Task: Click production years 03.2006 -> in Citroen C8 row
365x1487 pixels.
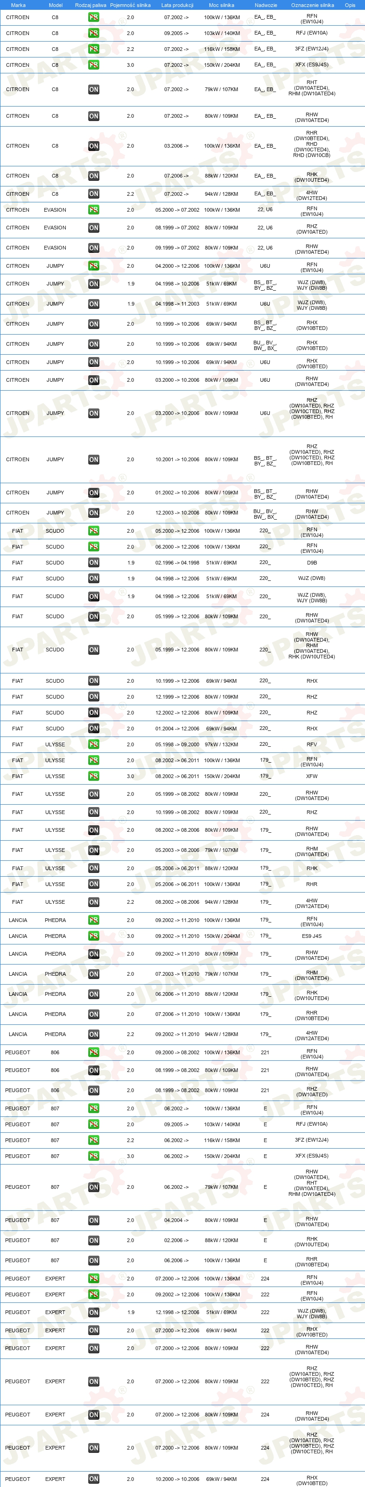Action: click(176, 146)
